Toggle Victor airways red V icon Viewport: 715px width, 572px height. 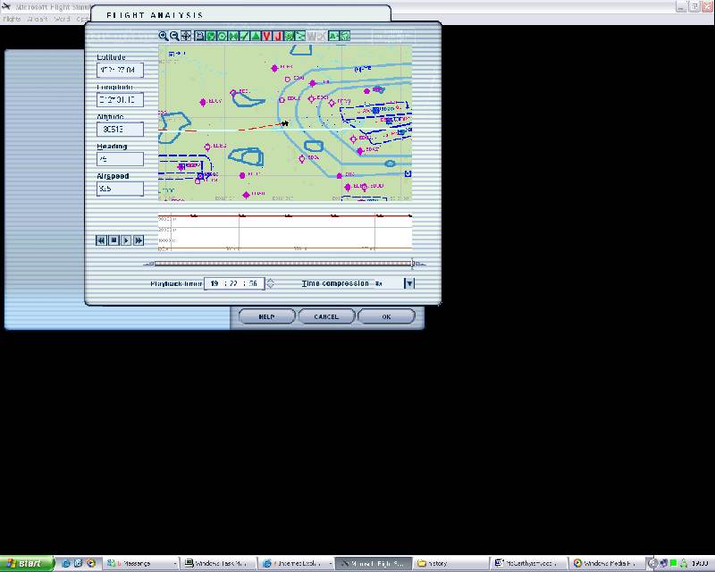pos(266,36)
